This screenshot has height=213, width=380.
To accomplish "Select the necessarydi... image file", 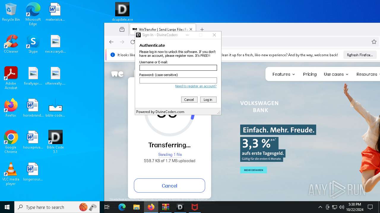I will (x=55, y=44).
